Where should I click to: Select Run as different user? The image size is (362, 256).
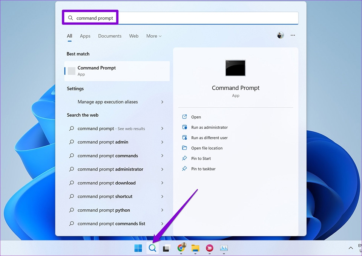209,137
